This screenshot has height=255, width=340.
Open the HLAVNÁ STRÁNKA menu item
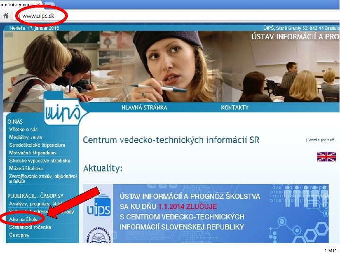[x=144, y=108]
